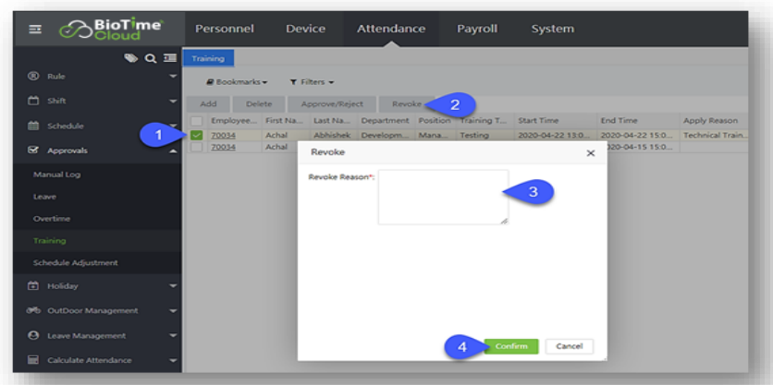Toggle the select-all checkbox in table header
This screenshot has width=773, height=385.
click(x=196, y=121)
